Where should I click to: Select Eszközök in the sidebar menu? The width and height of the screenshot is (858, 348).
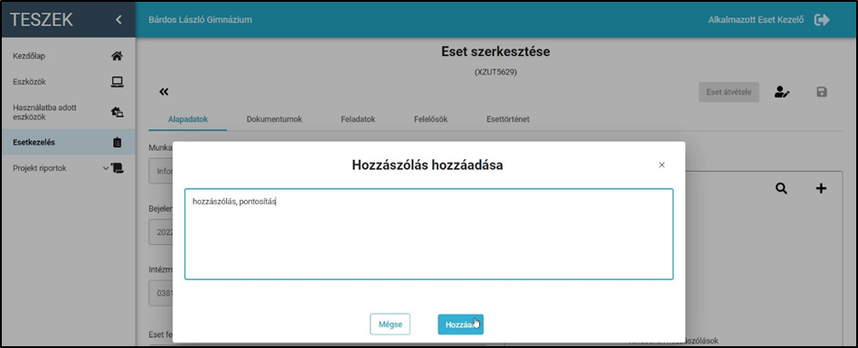[30, 82]
